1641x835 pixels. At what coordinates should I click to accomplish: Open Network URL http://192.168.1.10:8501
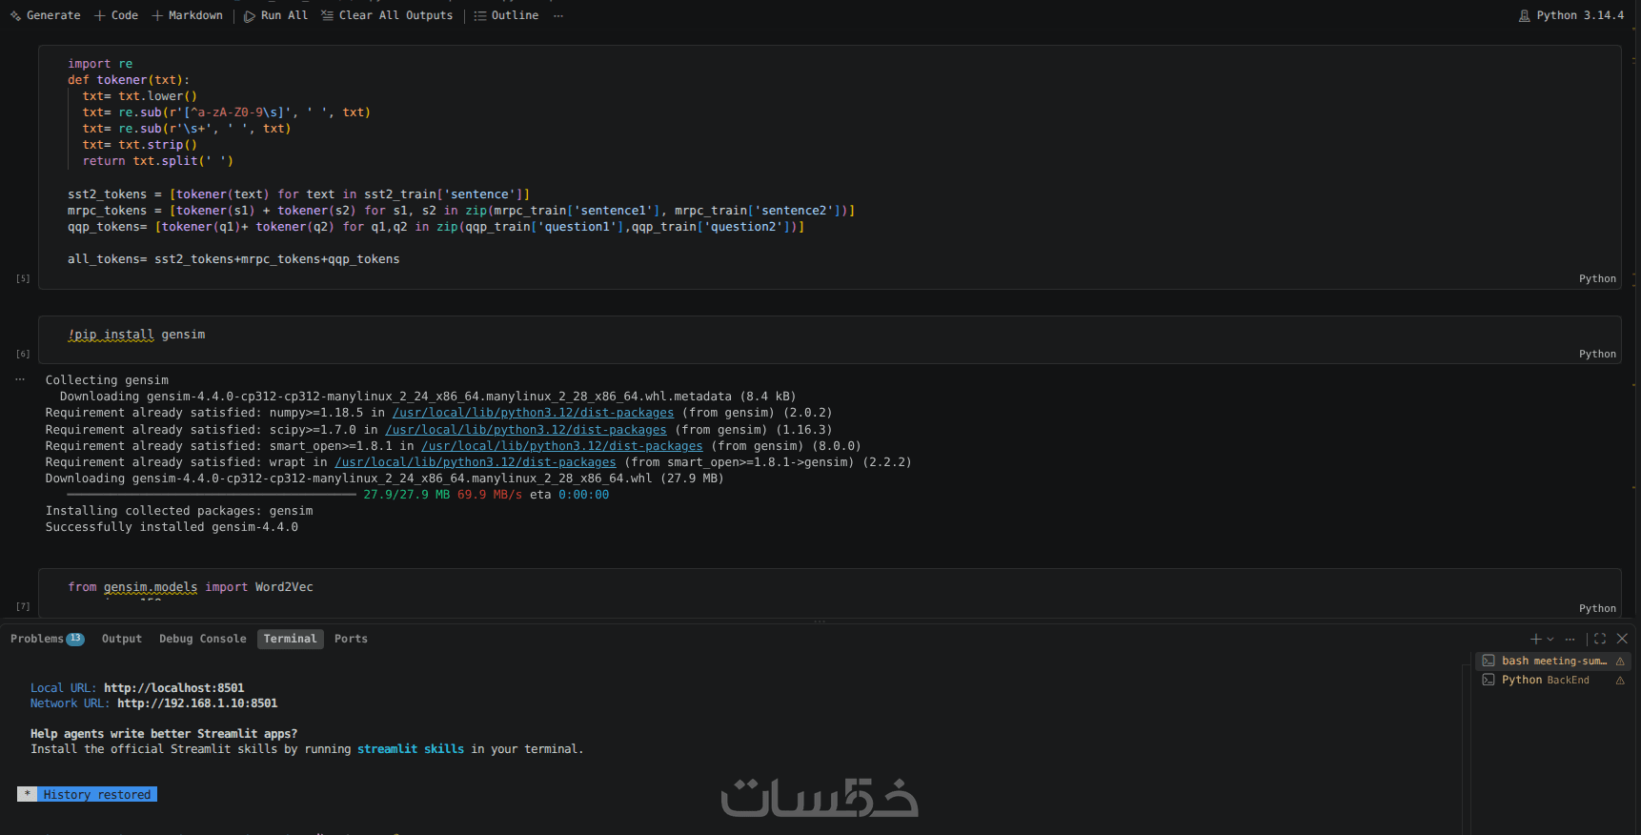point(197,703)
